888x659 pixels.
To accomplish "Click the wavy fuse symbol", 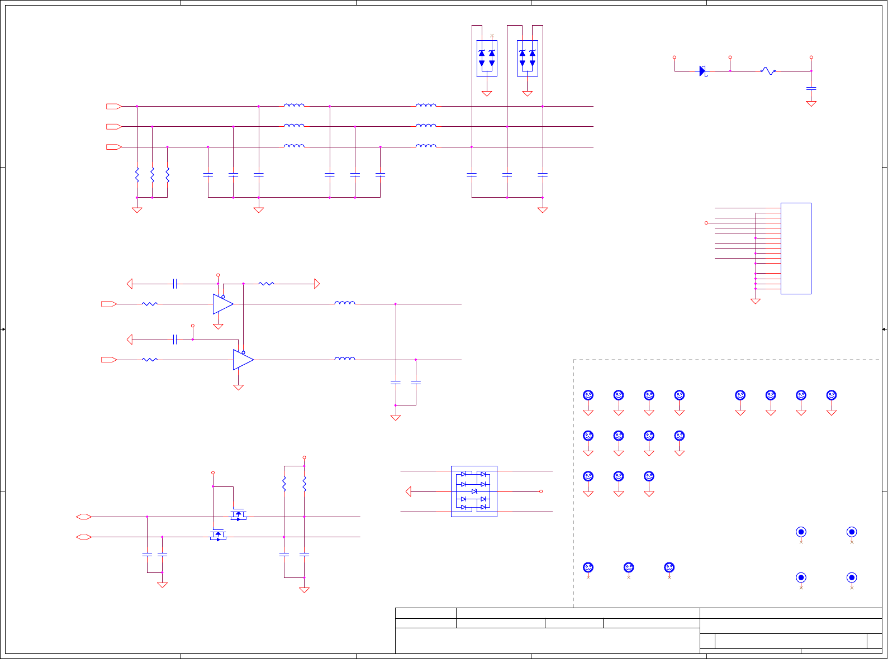I will pos(768,71).
